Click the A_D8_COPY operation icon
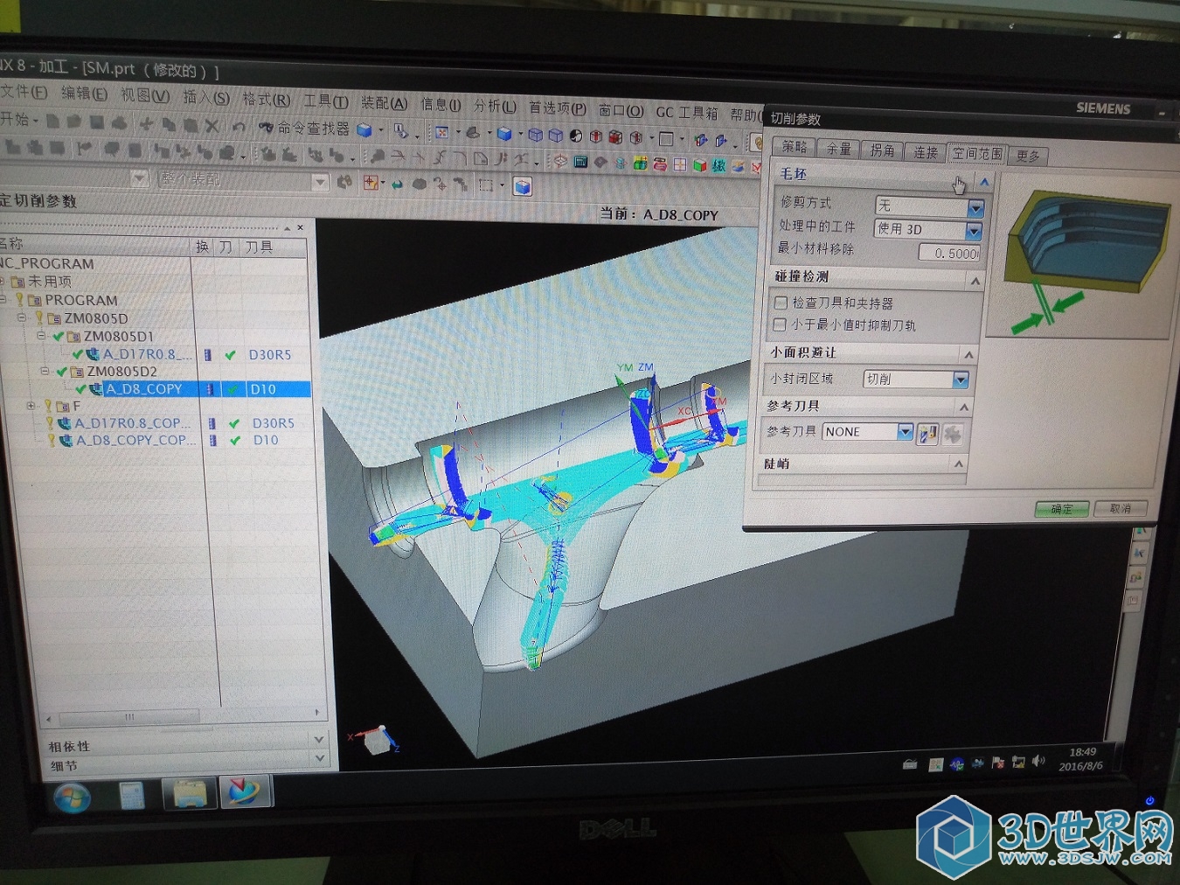This screenshot has width=1180, height=885. [96, 389]
